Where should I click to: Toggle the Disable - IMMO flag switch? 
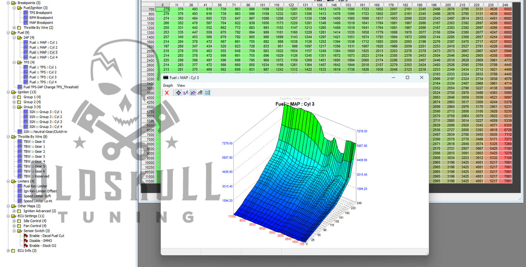(x=26, y=241)
